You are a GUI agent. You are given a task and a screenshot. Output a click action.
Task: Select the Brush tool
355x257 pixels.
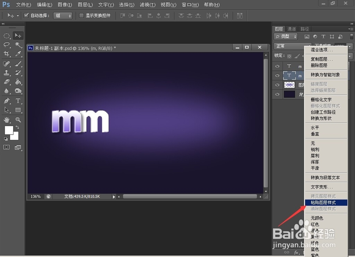tap(18, 64)
